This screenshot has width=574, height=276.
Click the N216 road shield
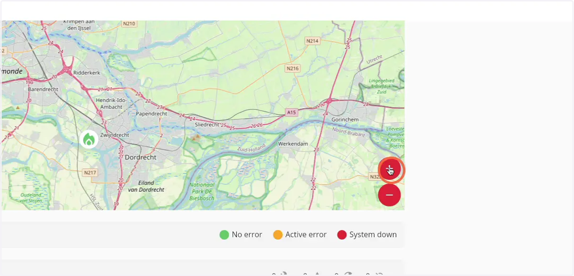(293, 69)
